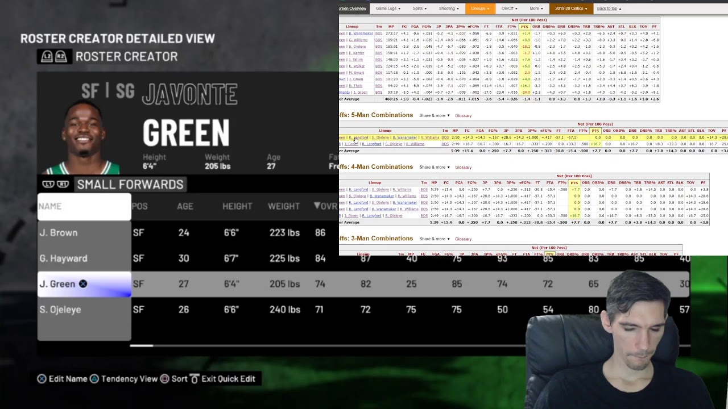The image size is (728, 409).
Task: Click the X icon next to J. Green
Action: (83, 284)
